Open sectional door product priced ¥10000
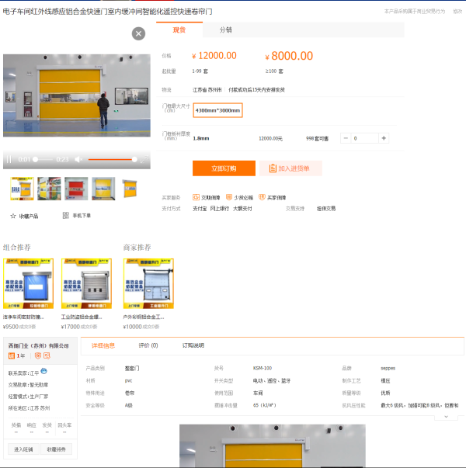Image resolution: width=466 pixels, height=468 pixels. click(148, 283)
